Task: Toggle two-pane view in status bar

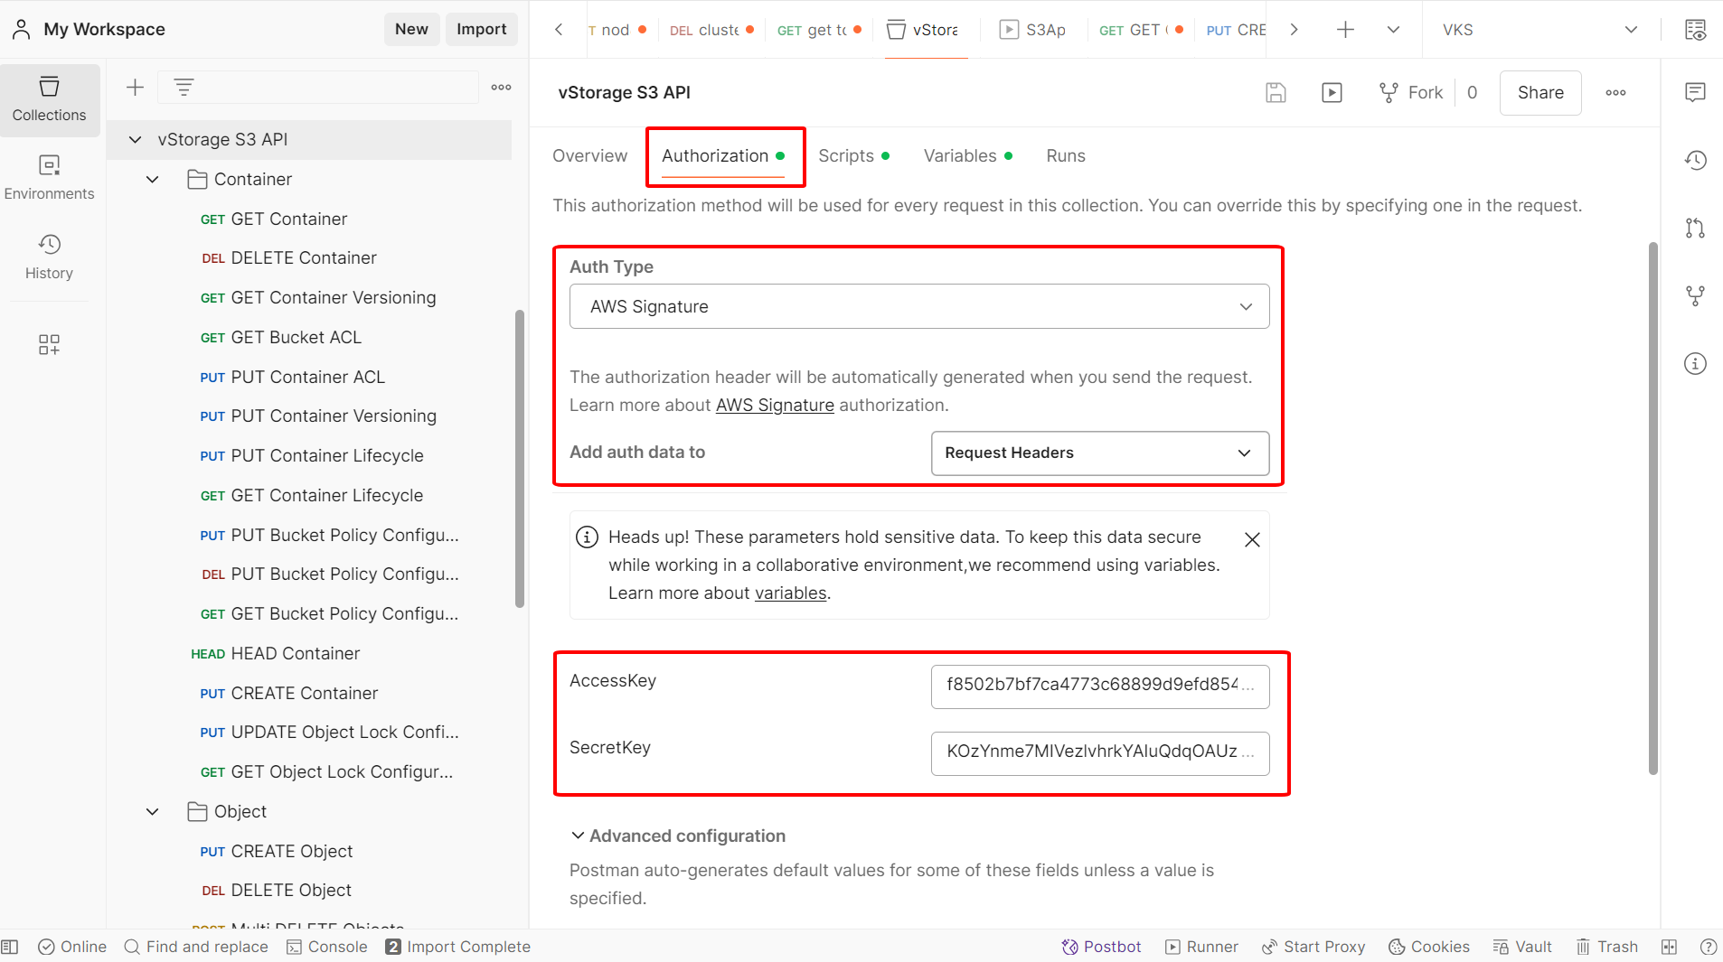Action: (x=1669, y=947)
